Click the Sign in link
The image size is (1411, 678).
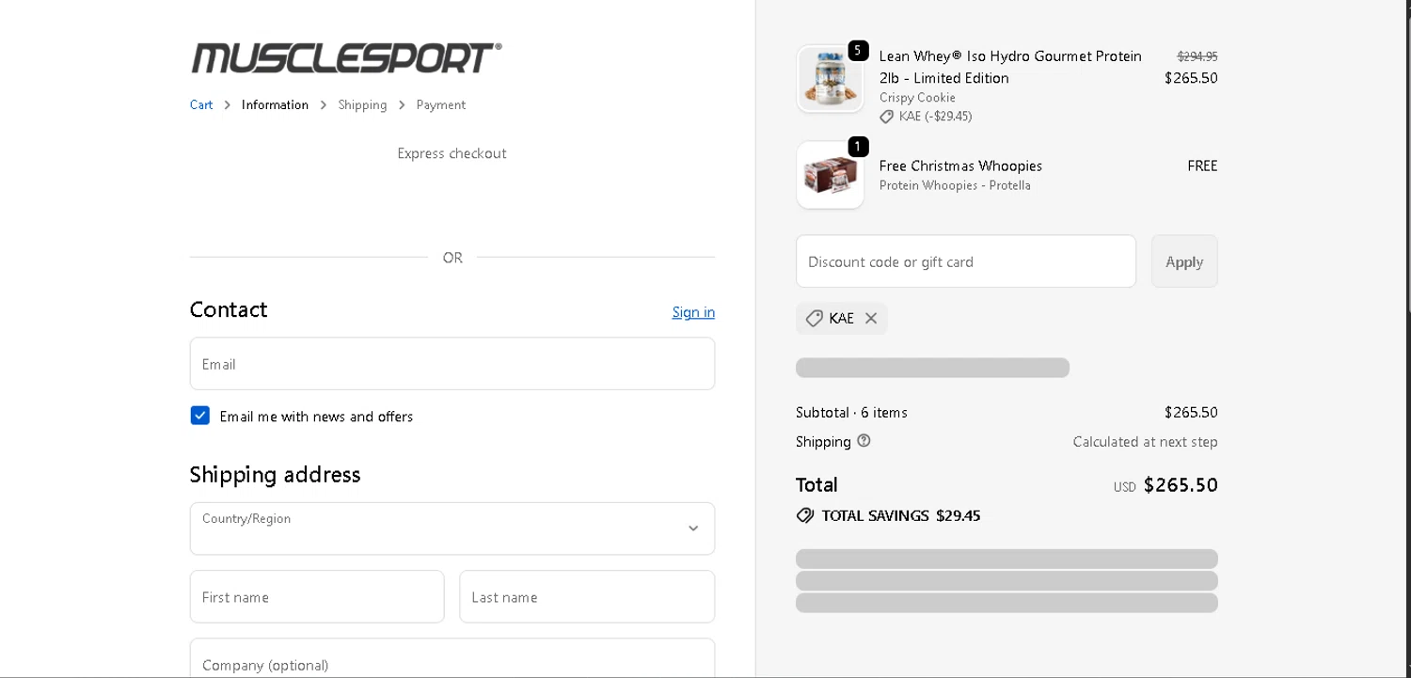[x=693, y=312]
